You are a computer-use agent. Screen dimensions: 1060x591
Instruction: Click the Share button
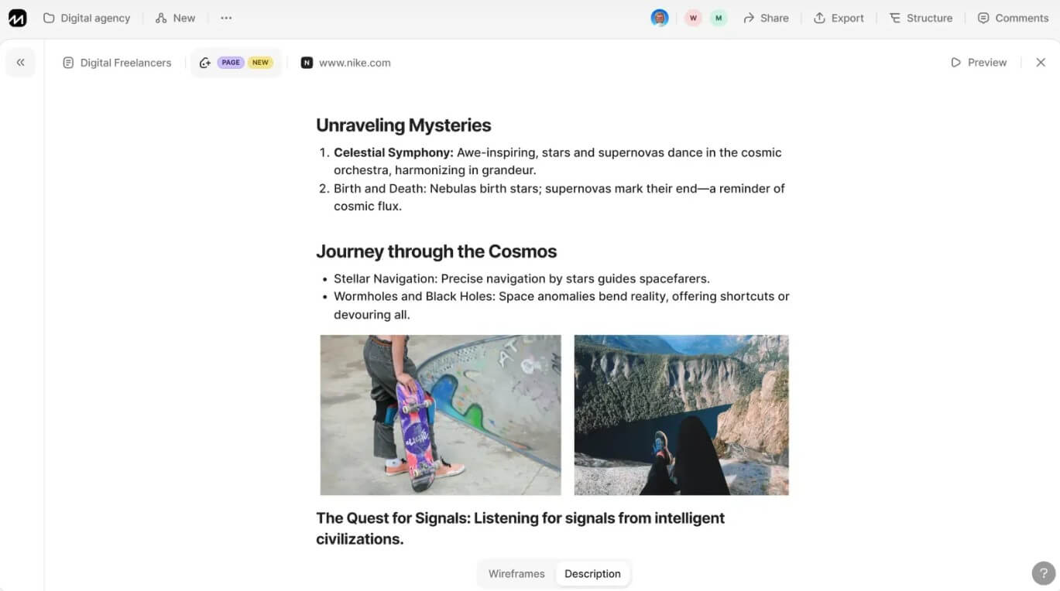click(x=766, y=18)
